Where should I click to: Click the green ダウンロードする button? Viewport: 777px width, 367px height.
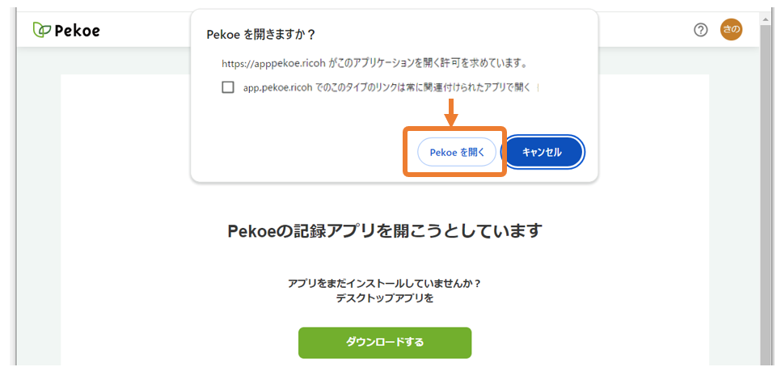click(x=385, y=342)
